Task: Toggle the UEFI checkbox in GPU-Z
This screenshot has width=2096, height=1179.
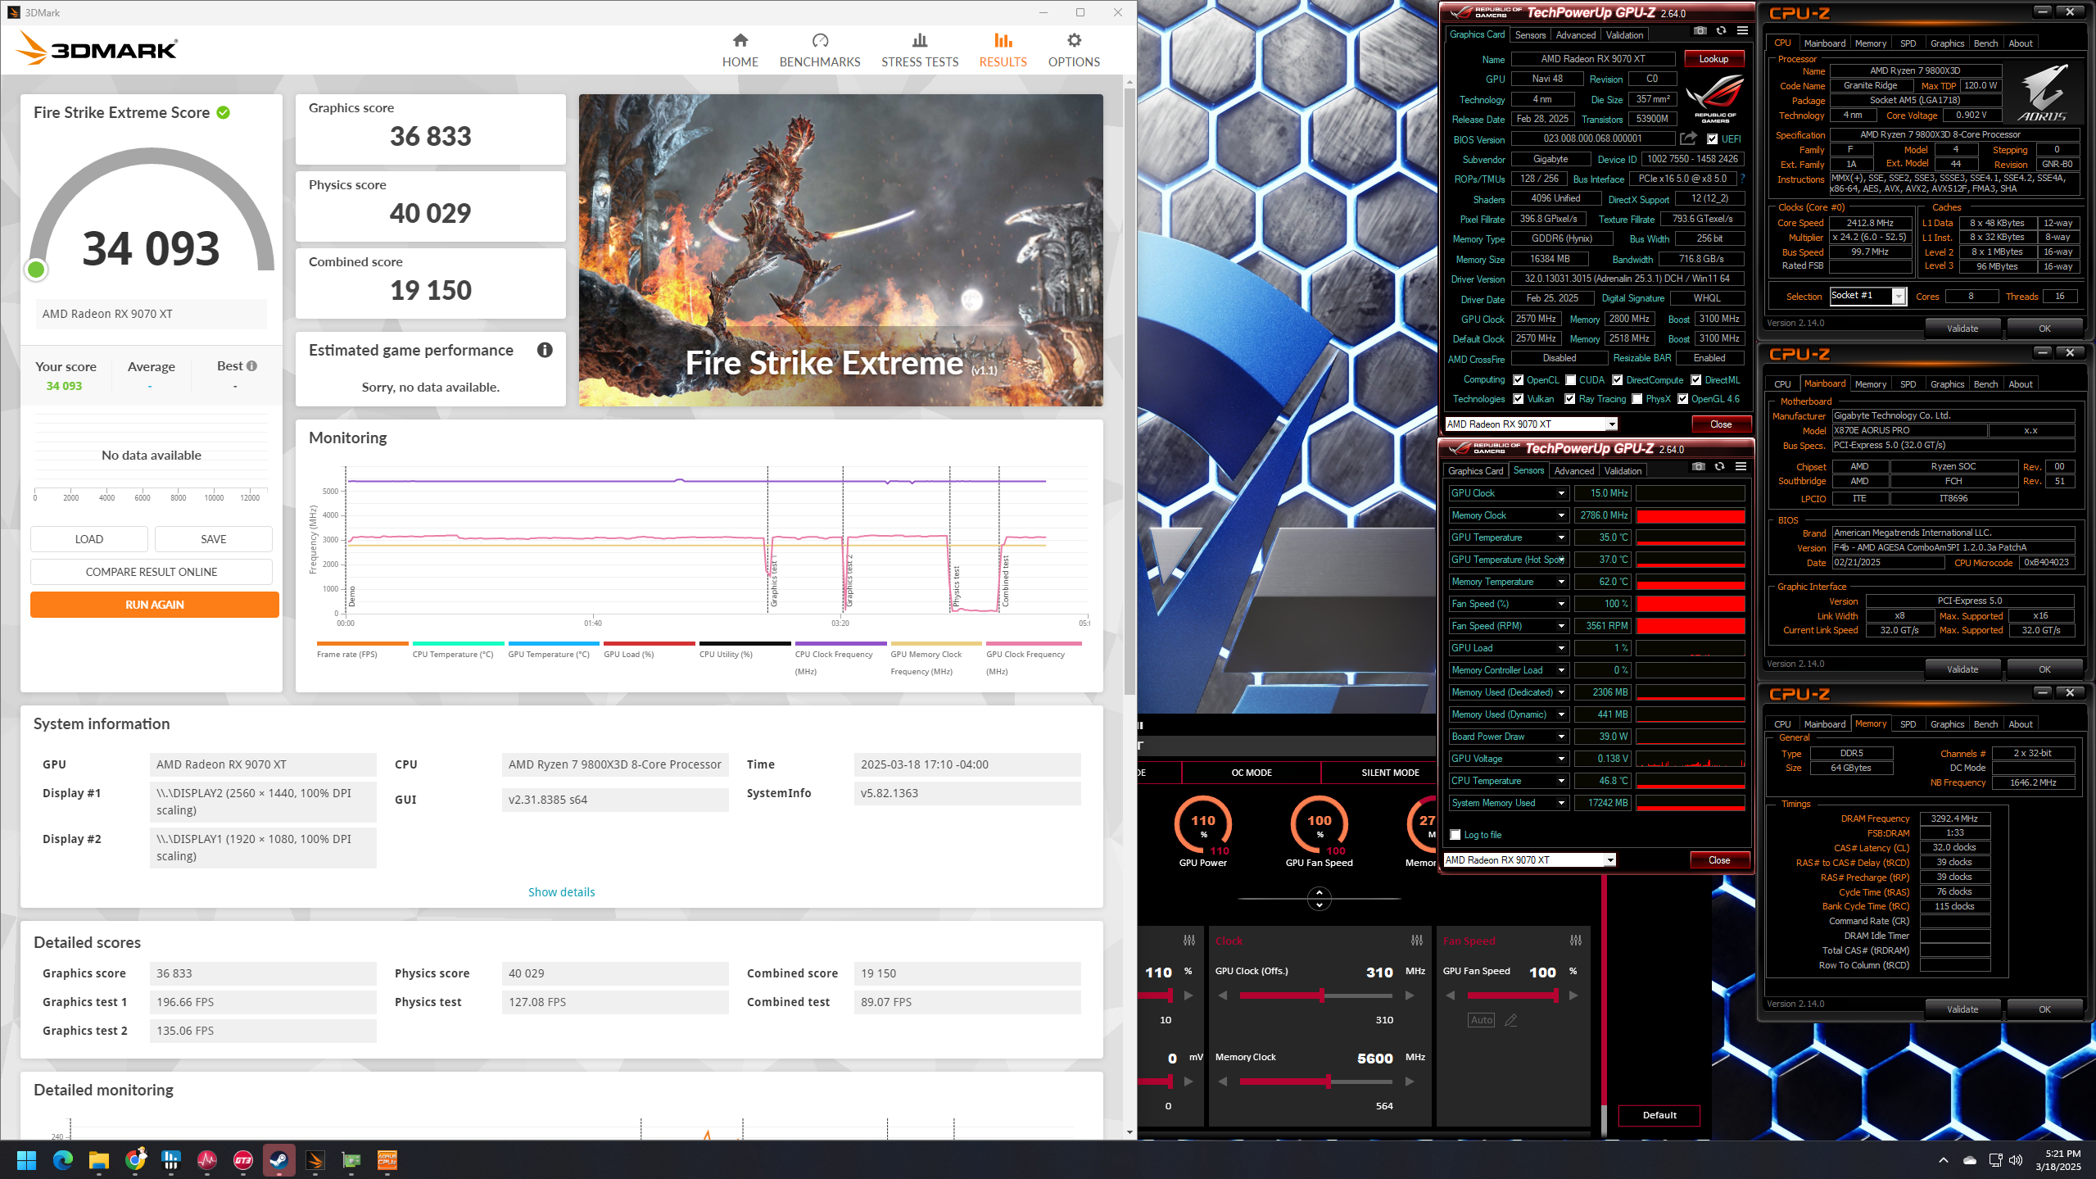Action: (x=1712, y=139)
